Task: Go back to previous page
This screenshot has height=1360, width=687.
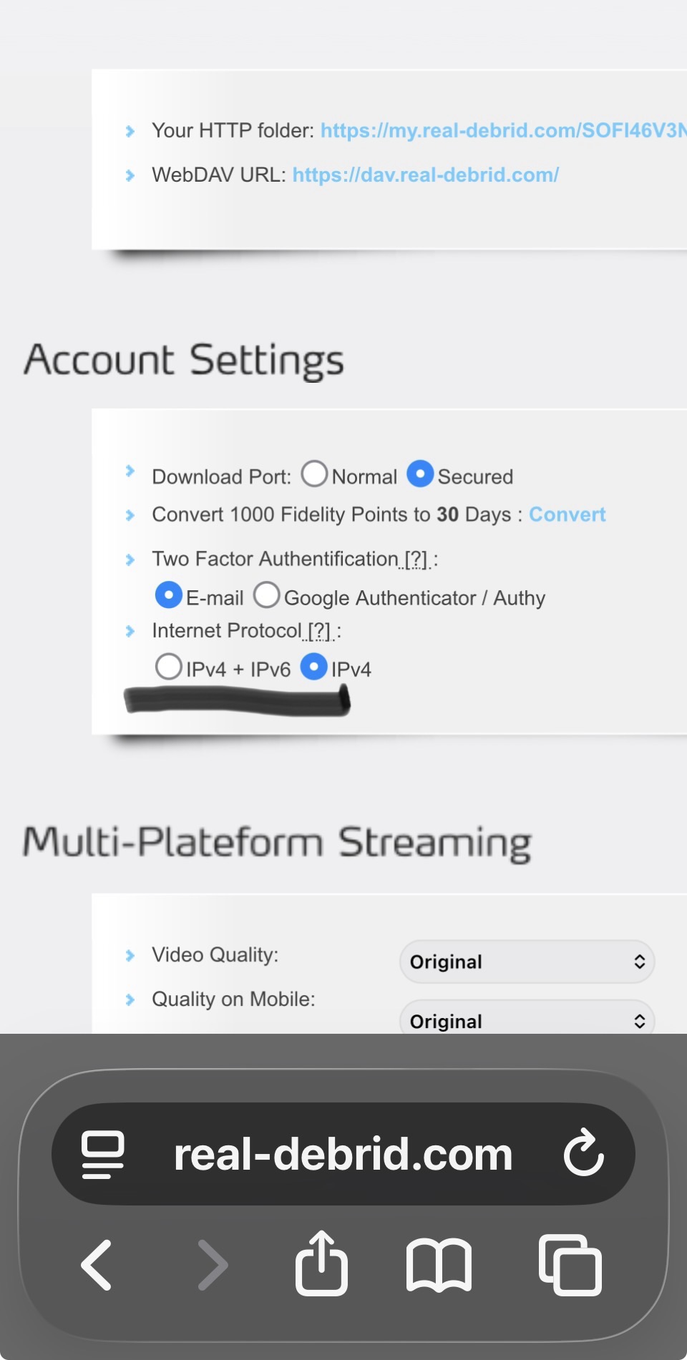Action: tap(97, 1265)
